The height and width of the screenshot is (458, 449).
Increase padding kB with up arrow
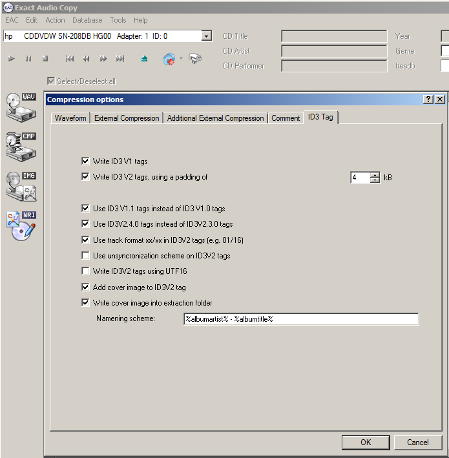[x=375, y=175]
